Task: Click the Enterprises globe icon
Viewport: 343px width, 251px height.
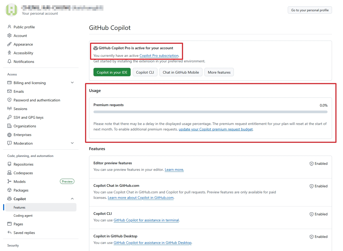Action: pos(9,135)
